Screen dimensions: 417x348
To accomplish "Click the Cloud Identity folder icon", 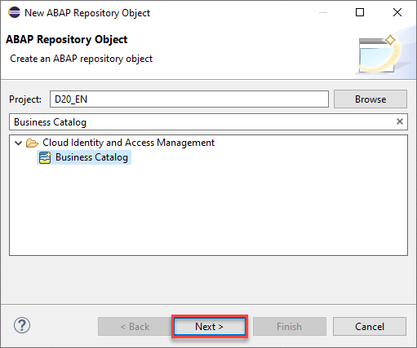I will [x=32, y=143].
